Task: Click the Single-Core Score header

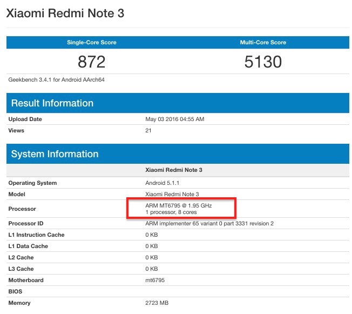Action: click(x=91, y=42)
